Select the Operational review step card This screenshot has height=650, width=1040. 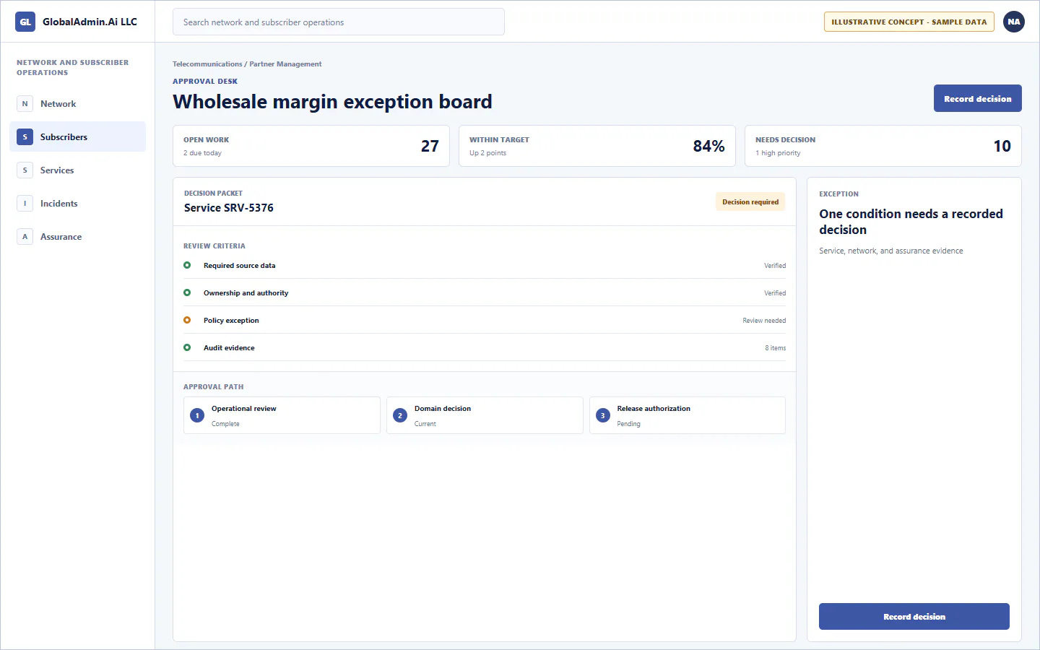point(282,415)
